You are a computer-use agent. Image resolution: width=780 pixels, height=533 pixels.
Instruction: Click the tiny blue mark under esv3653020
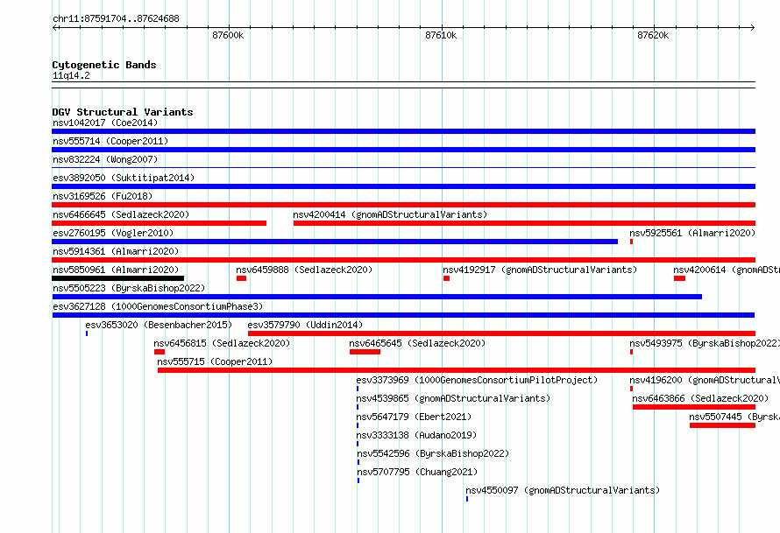pos(87,333)
